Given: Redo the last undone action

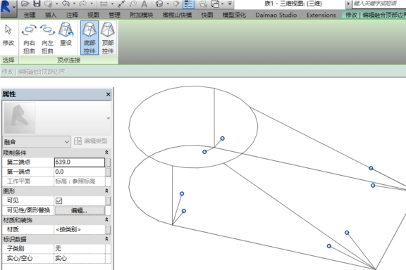Looking at the screenshot, I should (x=83, y=4).
